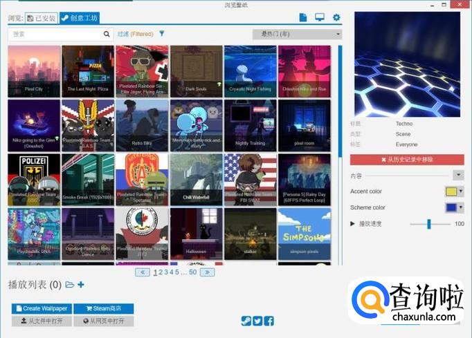Click 从文件中打开 (open from file) button
Screen dimensions: 472x338
click(x=42, y=321)
